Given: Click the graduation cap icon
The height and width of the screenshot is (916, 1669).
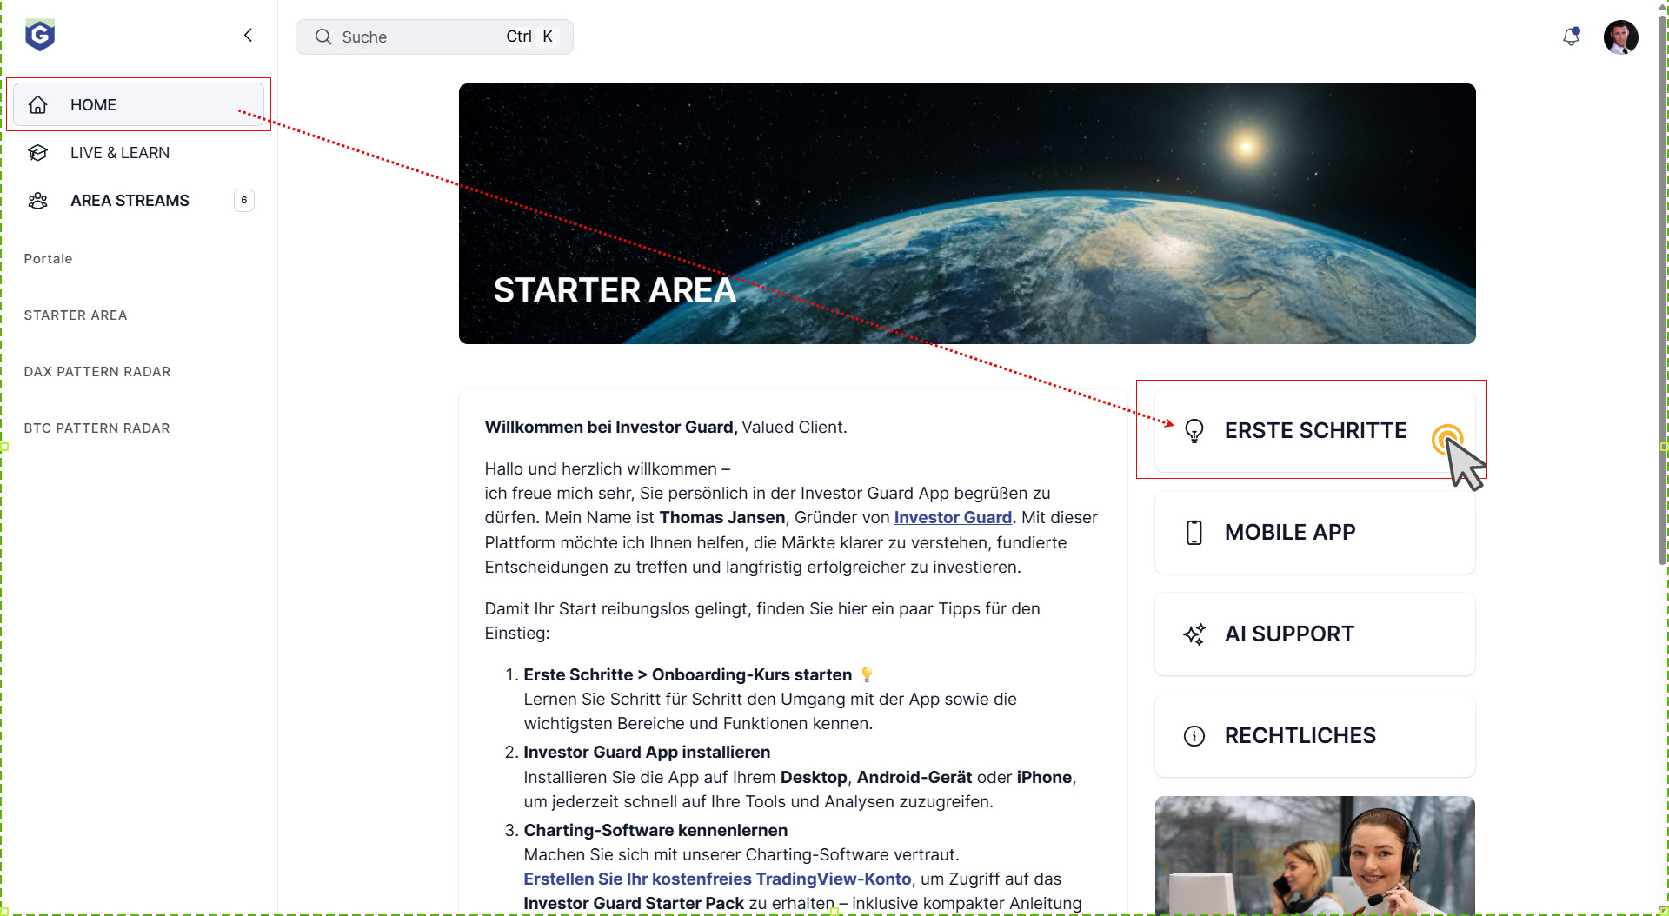Looking at the screenshot, I should (37, 153).
